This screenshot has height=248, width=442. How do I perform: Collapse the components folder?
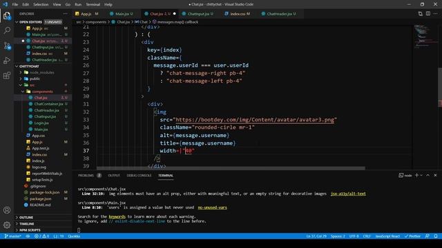42,92
